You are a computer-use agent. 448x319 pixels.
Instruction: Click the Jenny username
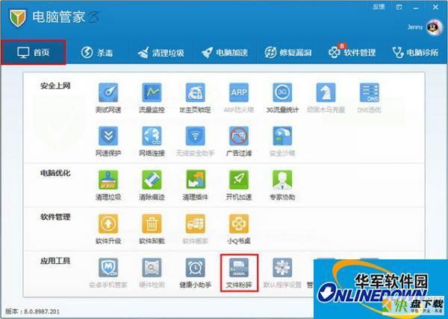click(415, 27)
